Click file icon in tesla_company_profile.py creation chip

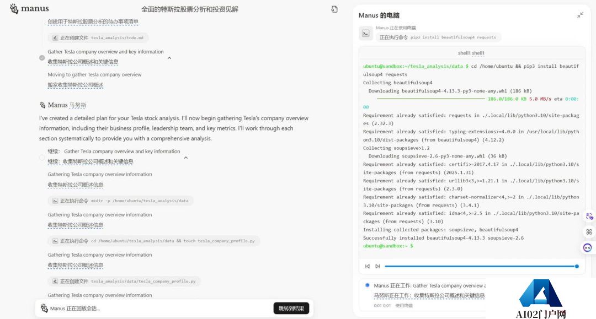click(x=55, y=282)
